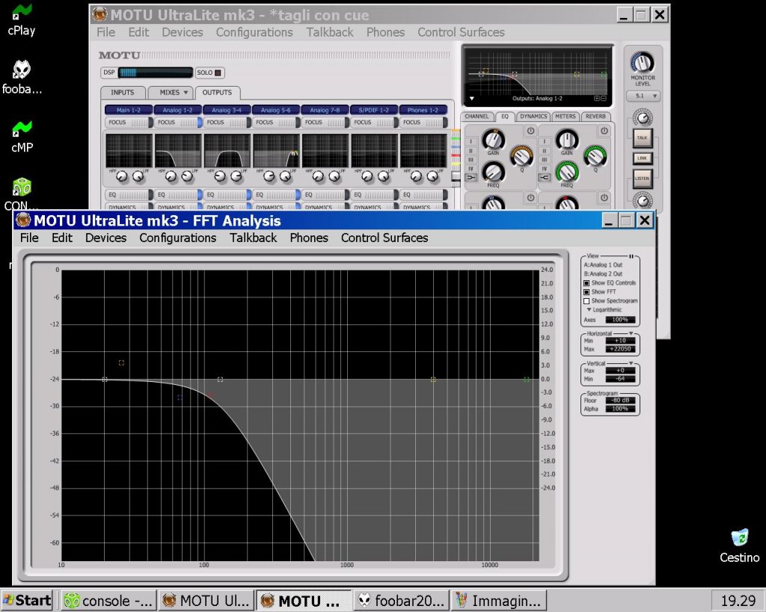This screenshot has height=612, width=766.
Task: Select the blue EQ handle in FFT graph
Action: pyautogui.click(x=180, y=398)
